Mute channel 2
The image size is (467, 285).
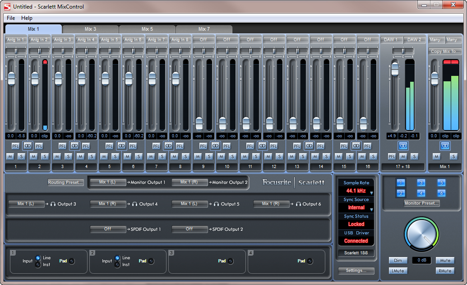(x=34, y=157)
